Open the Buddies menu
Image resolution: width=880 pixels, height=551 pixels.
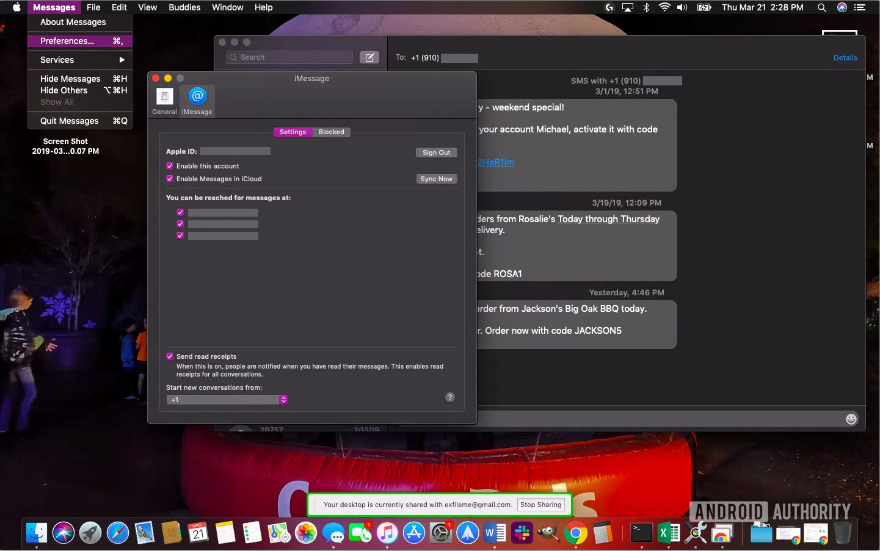pos(184,7)
